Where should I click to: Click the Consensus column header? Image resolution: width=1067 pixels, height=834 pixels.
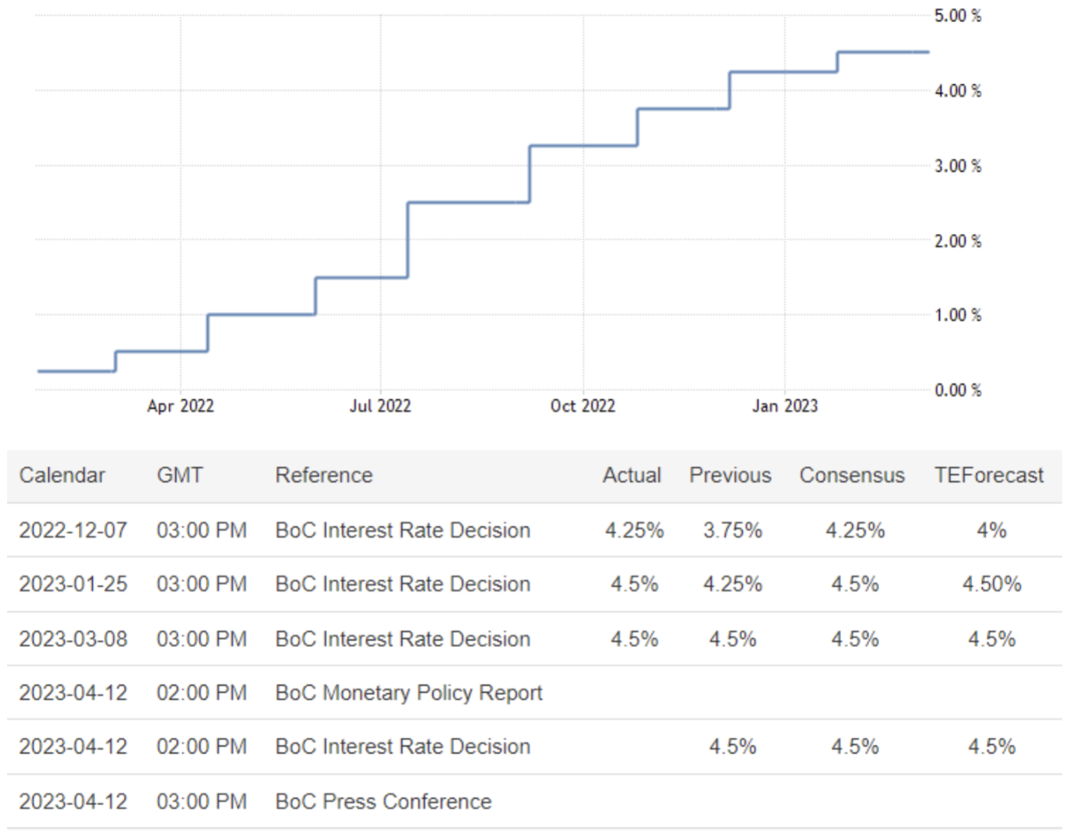(852, 475)
